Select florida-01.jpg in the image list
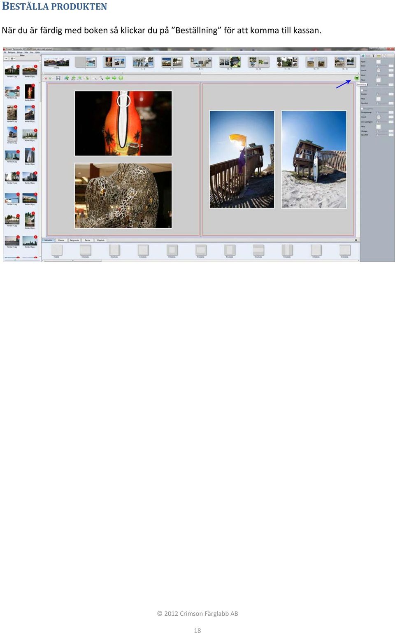 [12, 70]
